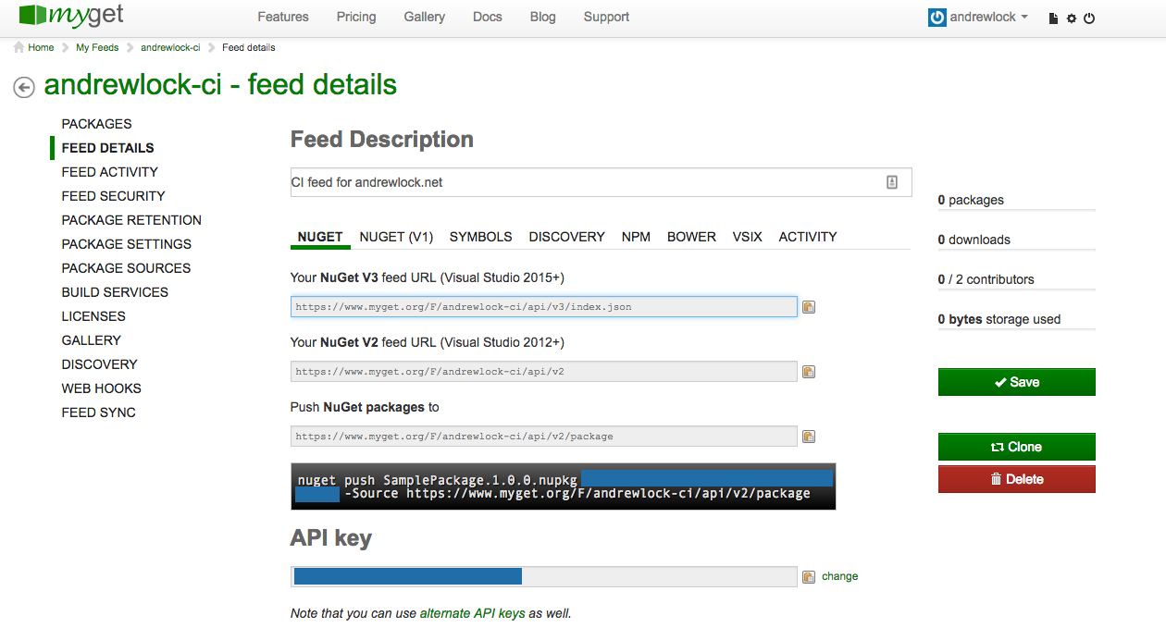Open the document icon in top bar

point(1053,18)
